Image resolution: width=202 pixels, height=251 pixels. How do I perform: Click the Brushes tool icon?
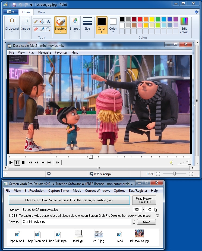tap(60, 21)
